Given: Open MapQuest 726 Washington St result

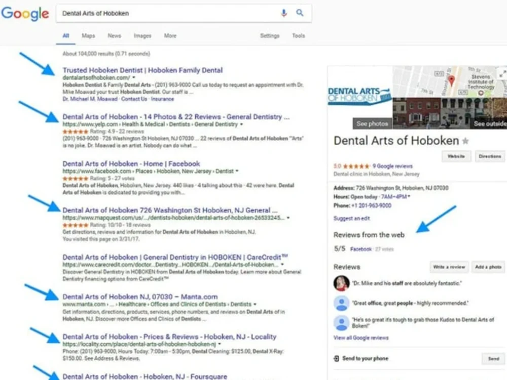Looking at the screenshot, I should (170, 210).
